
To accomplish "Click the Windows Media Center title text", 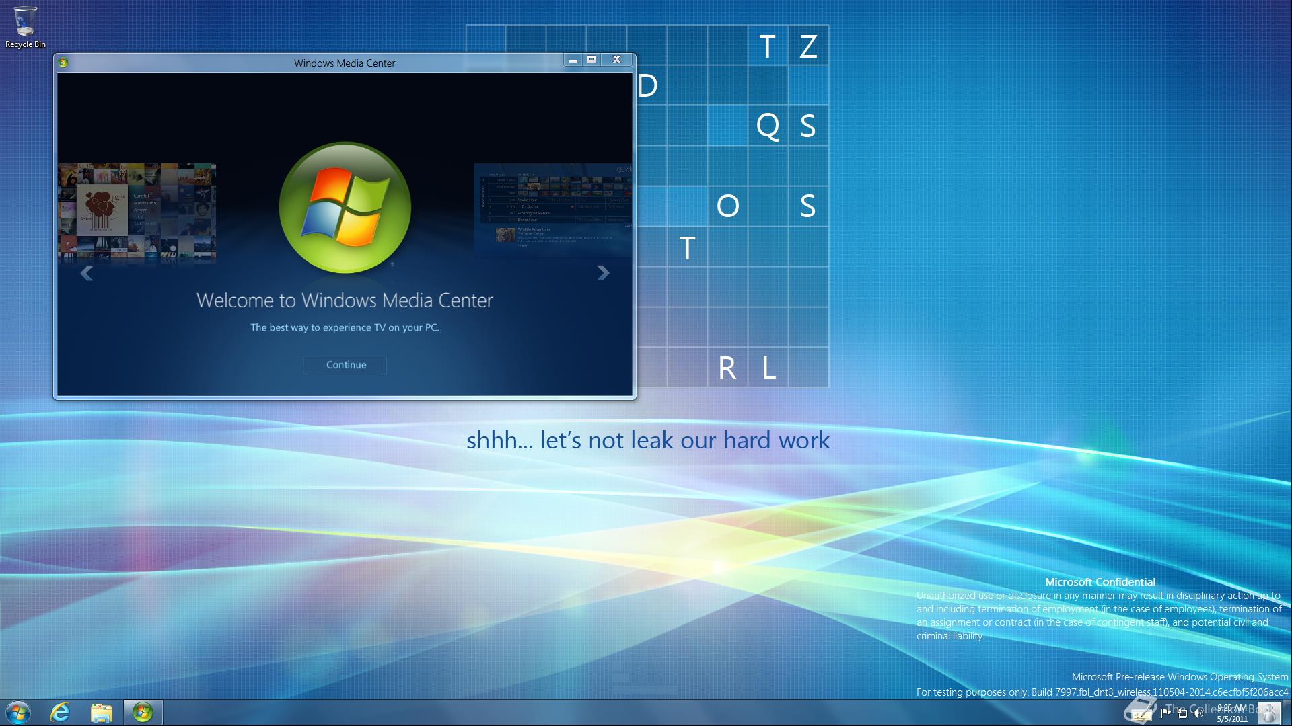I will (345, 63).
